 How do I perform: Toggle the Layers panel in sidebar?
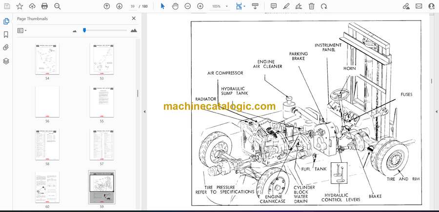pos(6,61)
